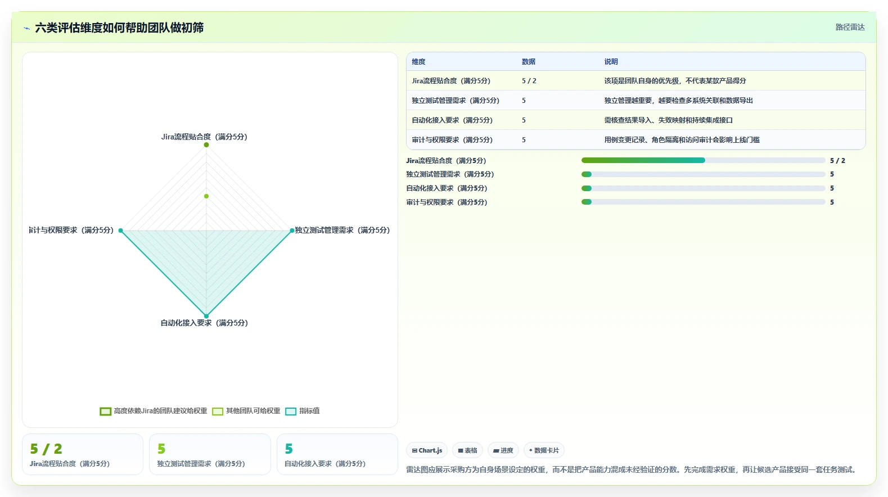The image size is (888, 497).
Task: Click radar point at 独立测试管理需求 vertex
Action: (292, 231)
